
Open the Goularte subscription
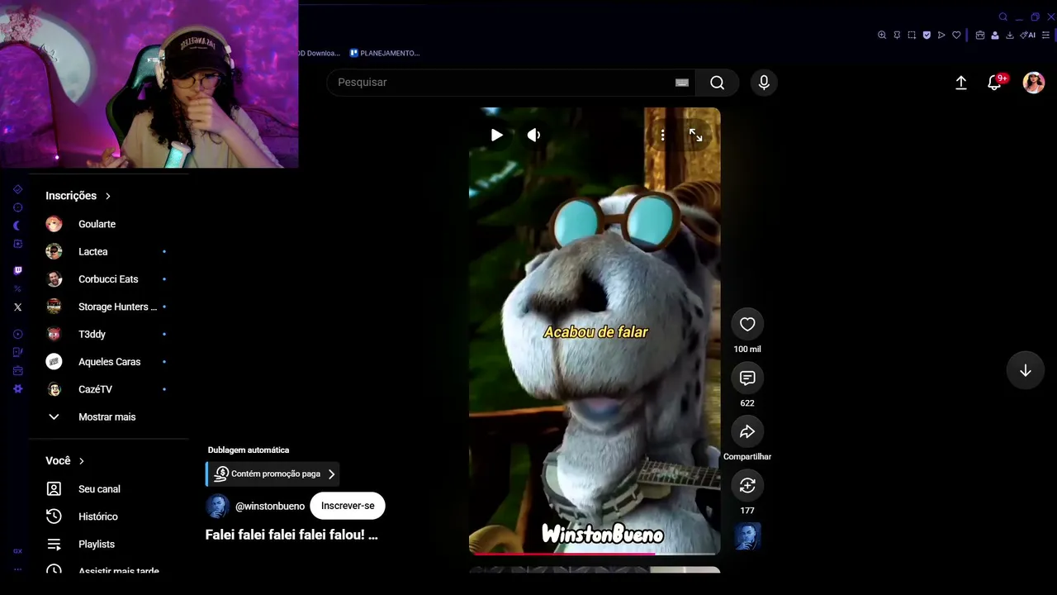[x=109, y=224]
